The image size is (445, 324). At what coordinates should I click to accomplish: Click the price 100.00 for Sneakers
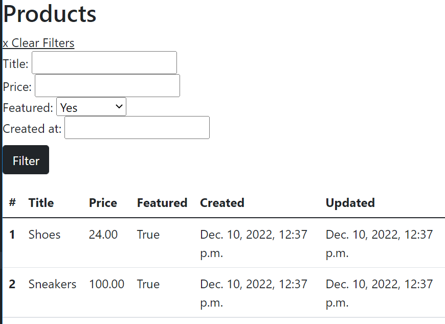click(106, 284)
